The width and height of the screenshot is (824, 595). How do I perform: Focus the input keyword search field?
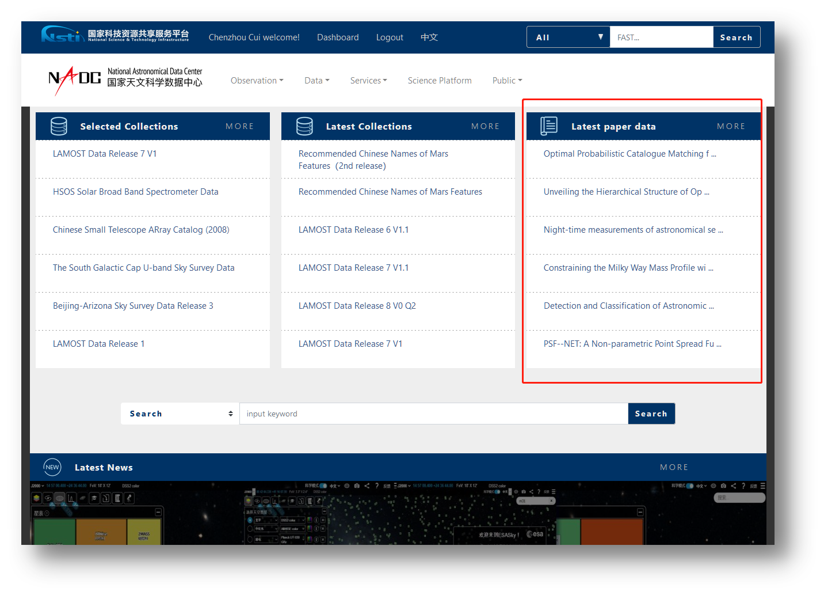pyautogui.click(x=433, y=414)
